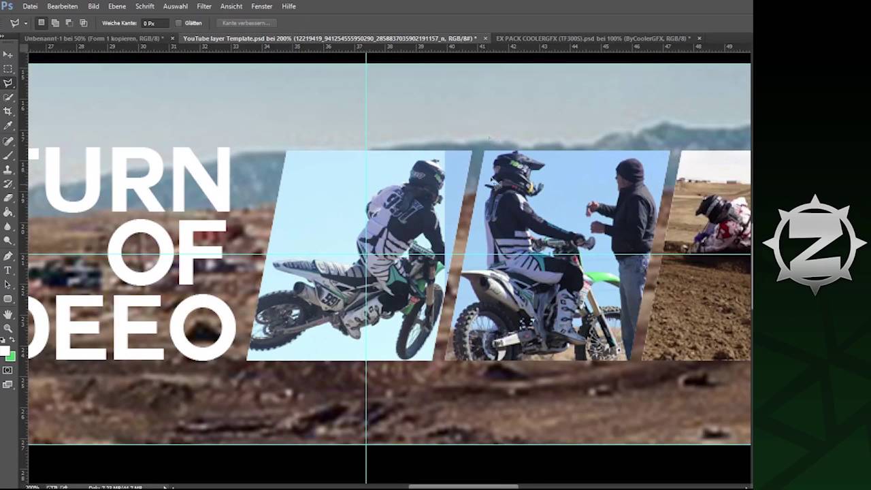Select the Quick Selection tool
The height and width of the screenshot is (490, 871).
click(x=7, y=97)
